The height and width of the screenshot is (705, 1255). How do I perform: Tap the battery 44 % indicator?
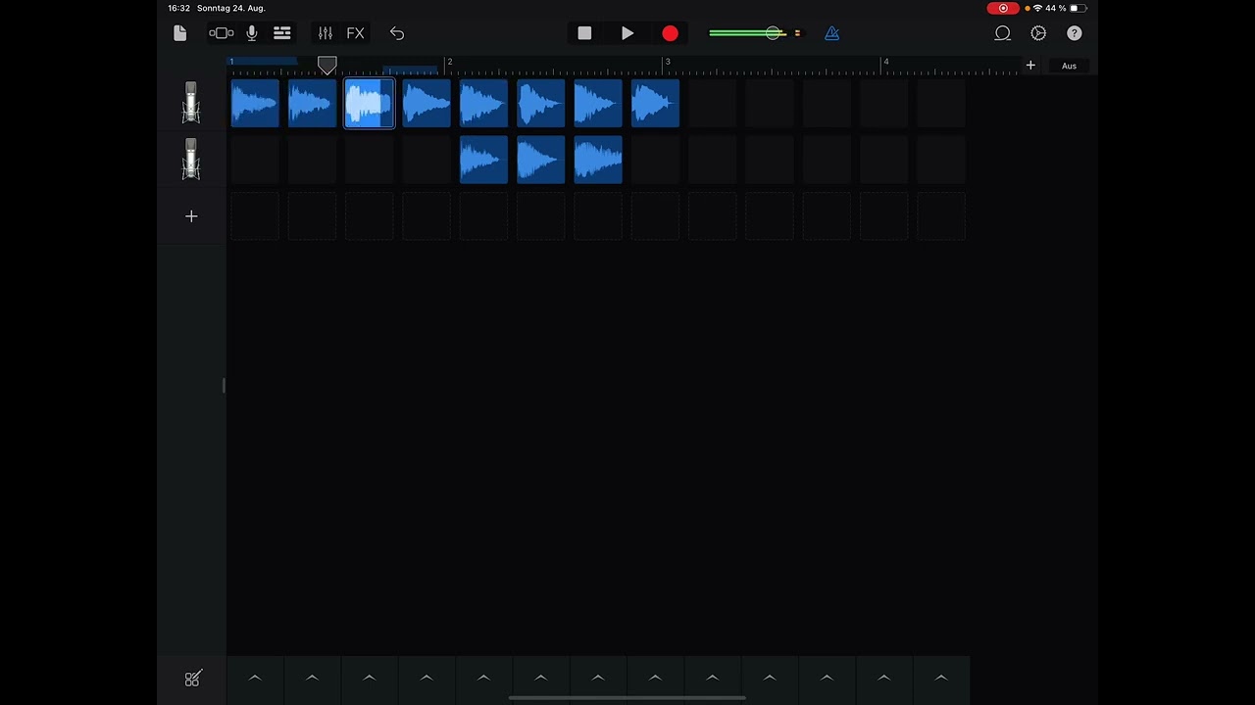pyautogui.click(x=1066, y=8)
